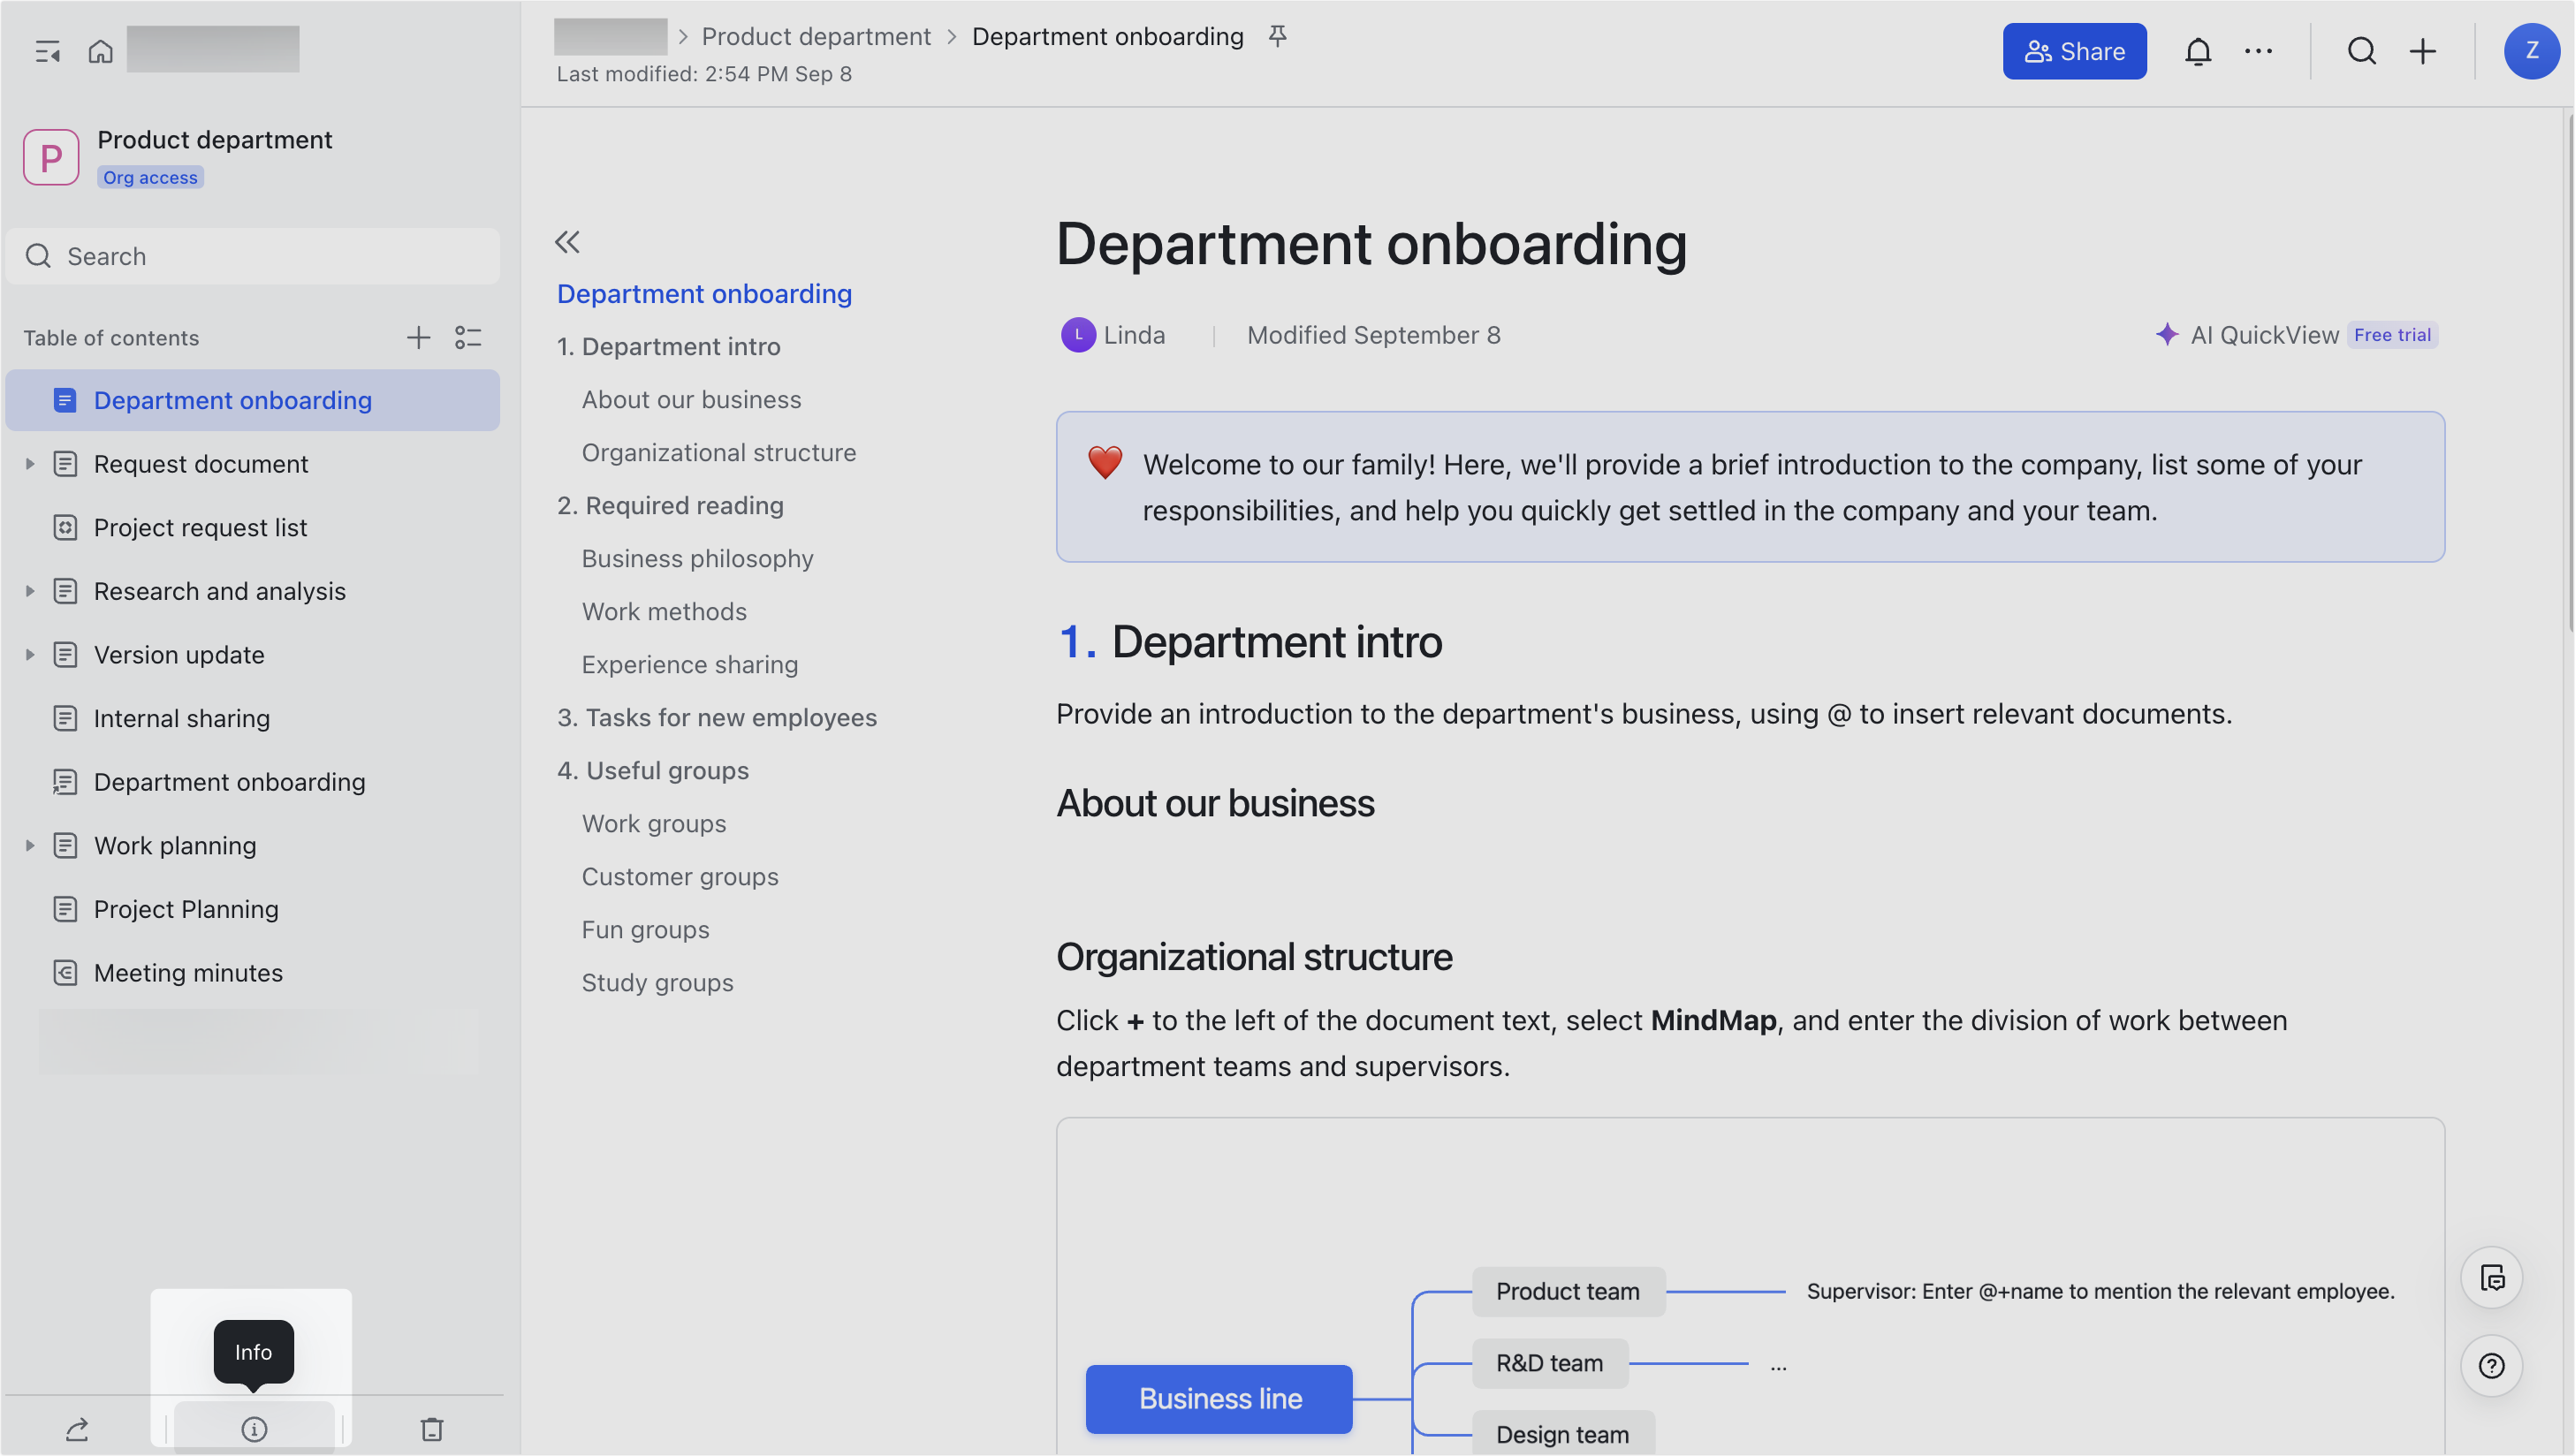The image size is (2575, 1456).
Task: Open the floating comments panel icon
Action: tap(2491, 1278)
